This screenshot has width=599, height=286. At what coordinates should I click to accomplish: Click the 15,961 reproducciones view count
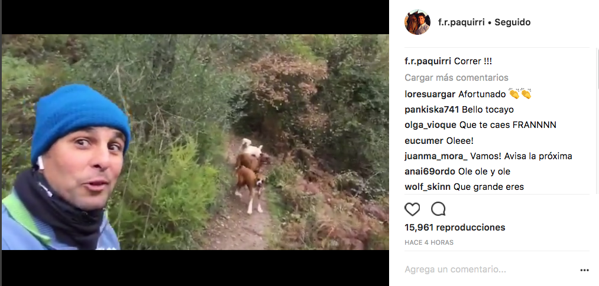click(455, 228)
